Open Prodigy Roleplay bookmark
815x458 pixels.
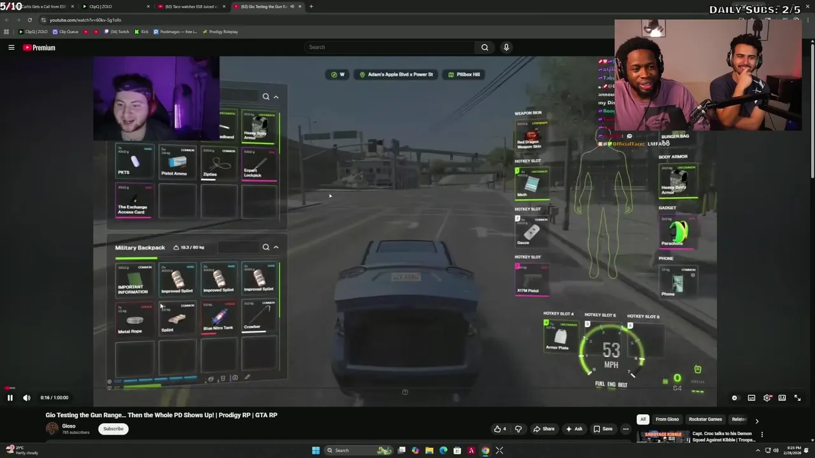point(220,32)
